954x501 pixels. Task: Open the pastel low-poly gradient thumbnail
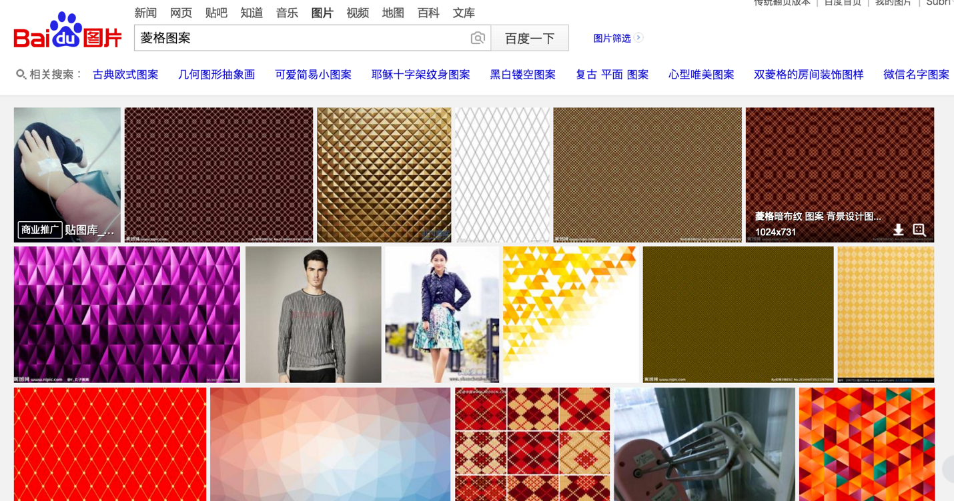click(x=330, y=444)
